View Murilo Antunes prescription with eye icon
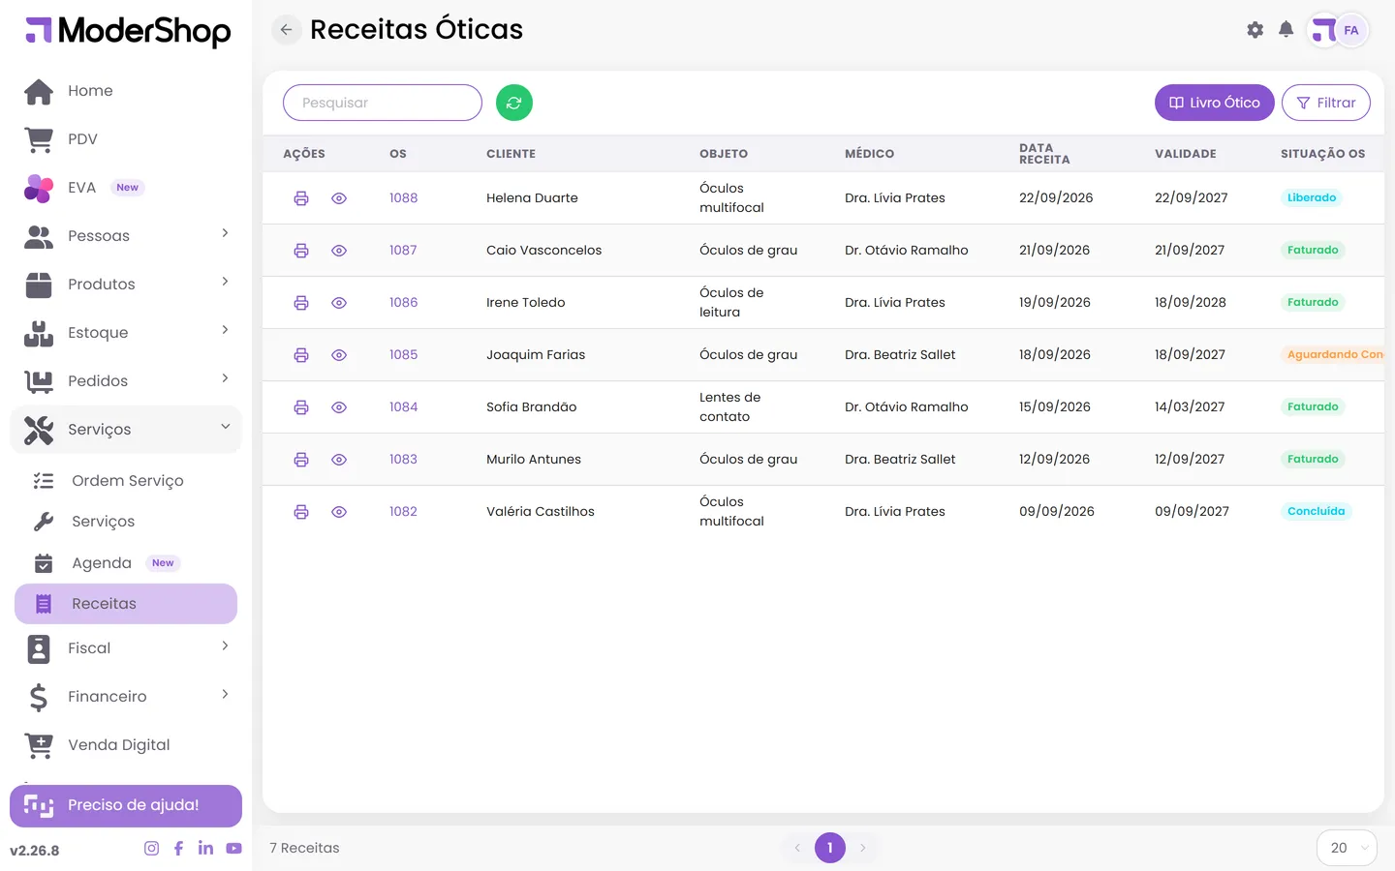Image resolution: width=1395 pixels, height=871 pixels. pyautogui.click(x=339, y=460)
